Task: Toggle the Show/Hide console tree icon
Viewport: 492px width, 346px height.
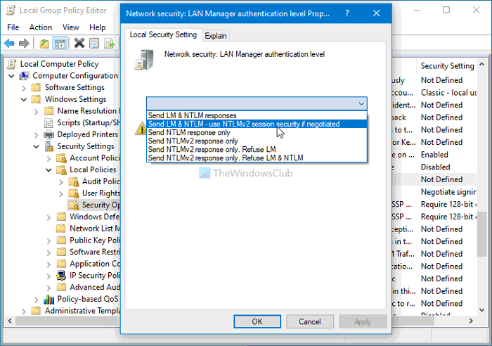Action: pos(60,44)
